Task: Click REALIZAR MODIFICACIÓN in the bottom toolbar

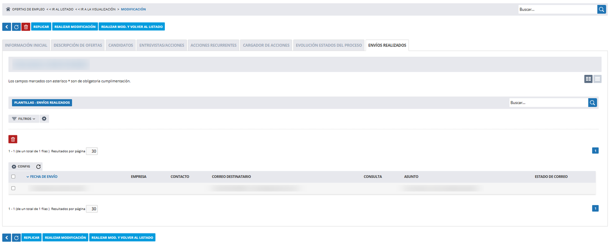Action: 66,238
